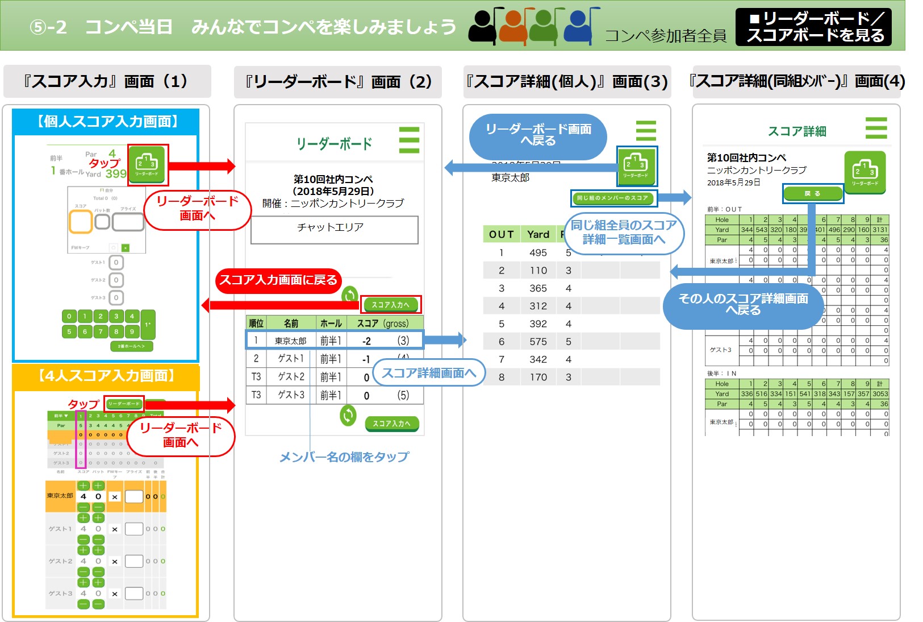Click 同じ組のメンバーのスコア button
923x622 pixels.
pyautogui.click(x=612, y=198)
